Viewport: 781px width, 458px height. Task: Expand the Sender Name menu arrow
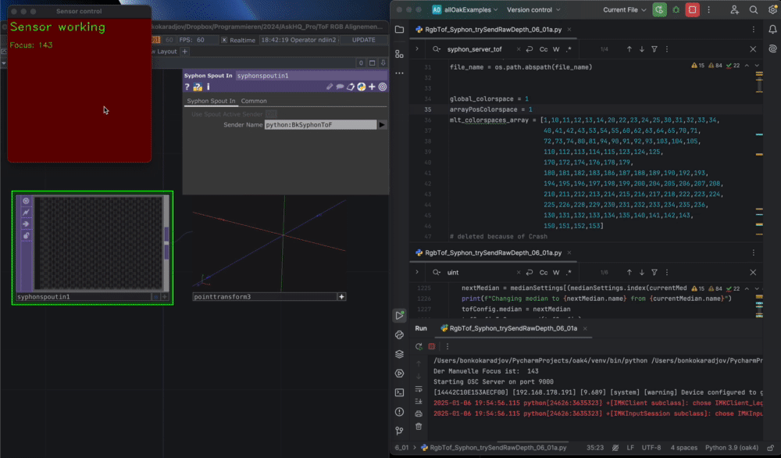click(382, 124)
